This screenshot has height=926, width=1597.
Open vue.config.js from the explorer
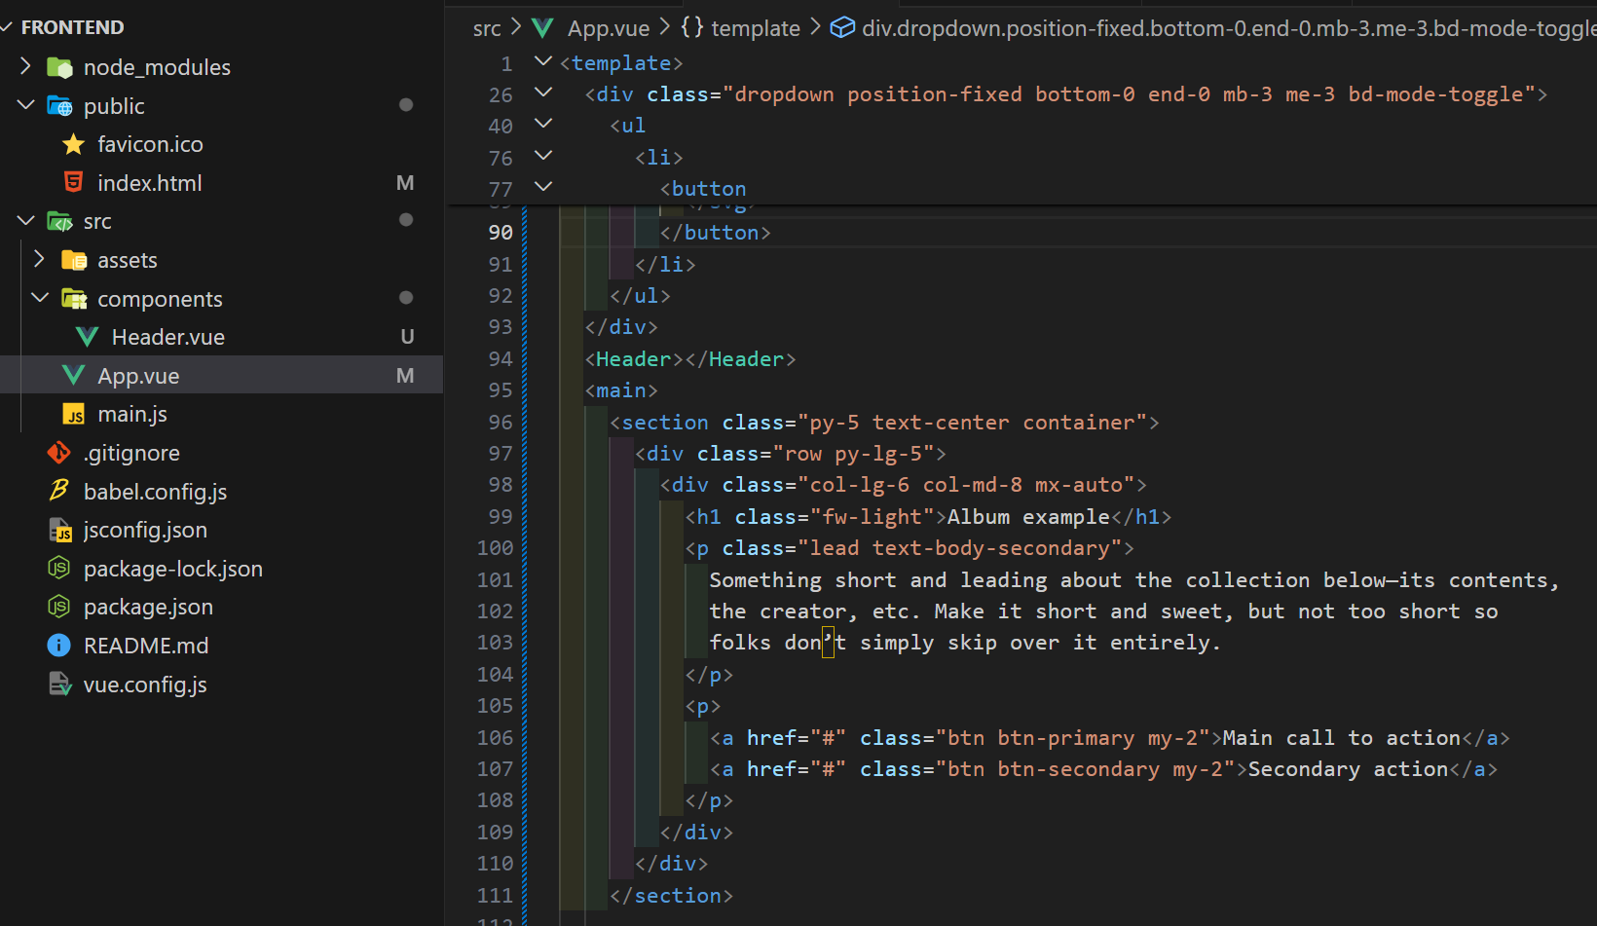pos(144,684)
